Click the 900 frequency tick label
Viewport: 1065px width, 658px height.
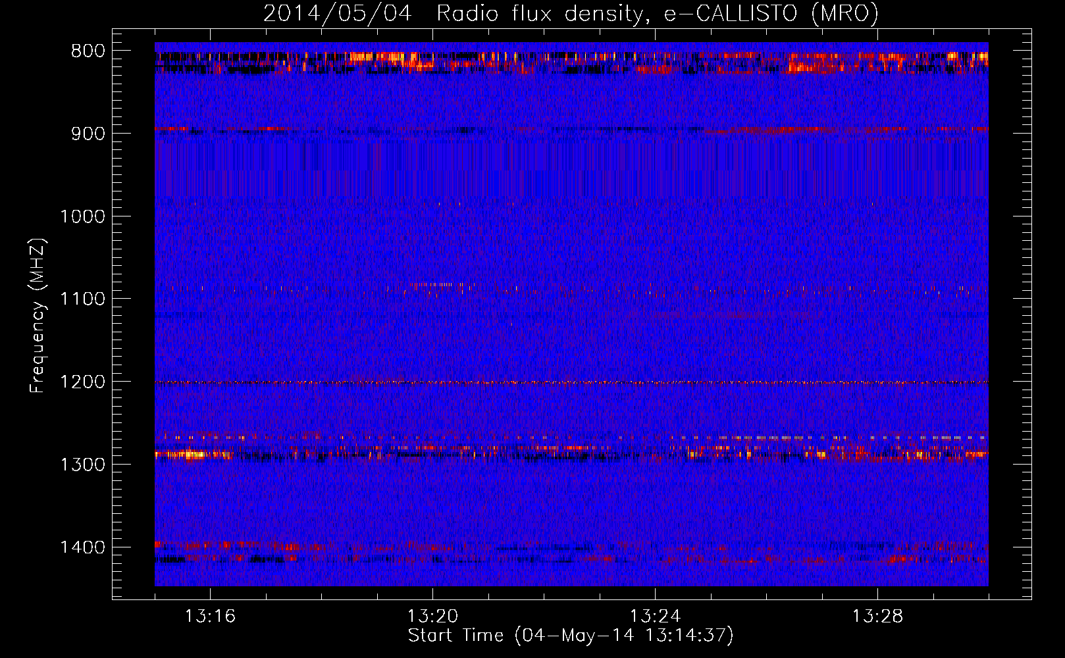[88, 134]
